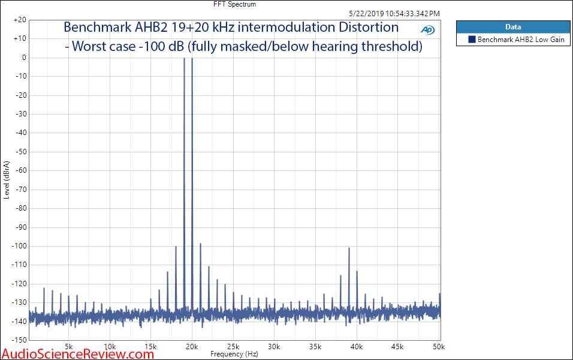Click the "-40" level axis tick
Screen dimensions: 573x360
(x=21, y=133)
